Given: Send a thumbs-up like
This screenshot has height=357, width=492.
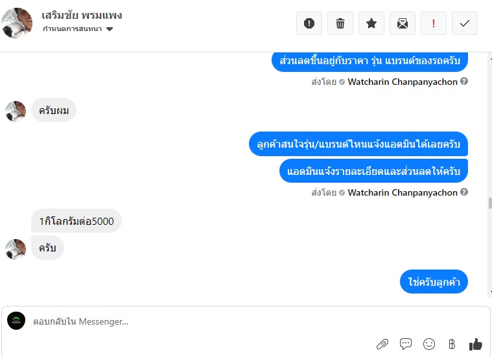Looking at the screenshot, I should pyautogui.click(x=475, y=344).
